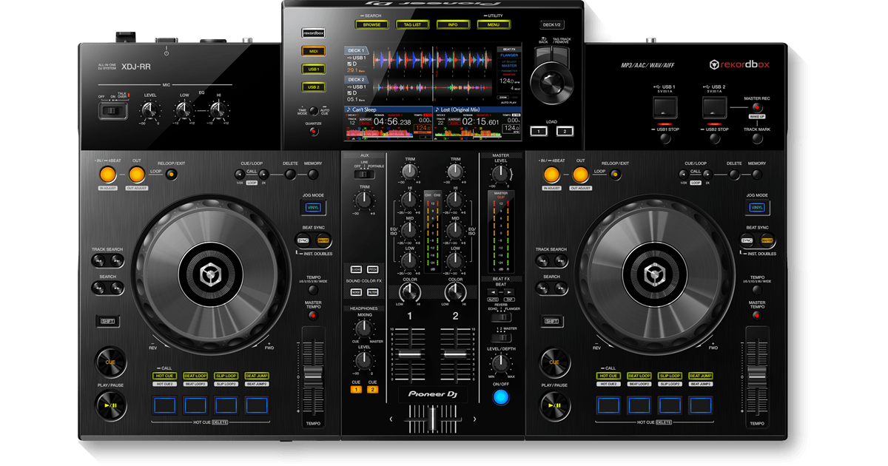Toggle left deck VINYL jog mode

tap(312, 208)
